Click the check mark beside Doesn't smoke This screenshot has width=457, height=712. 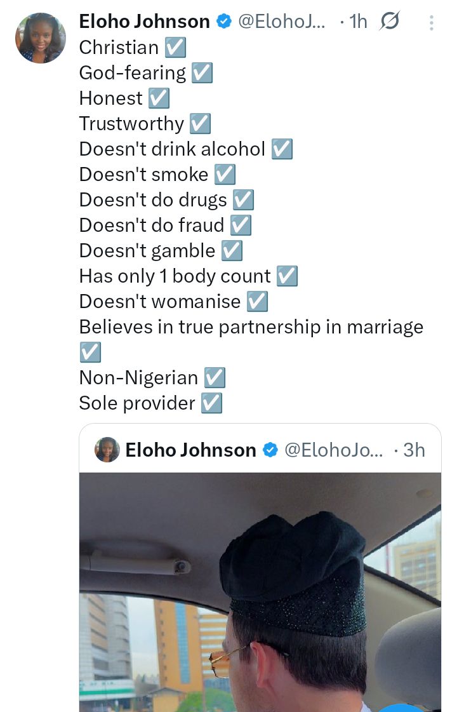pyautogui.click(x=225, y=175)
